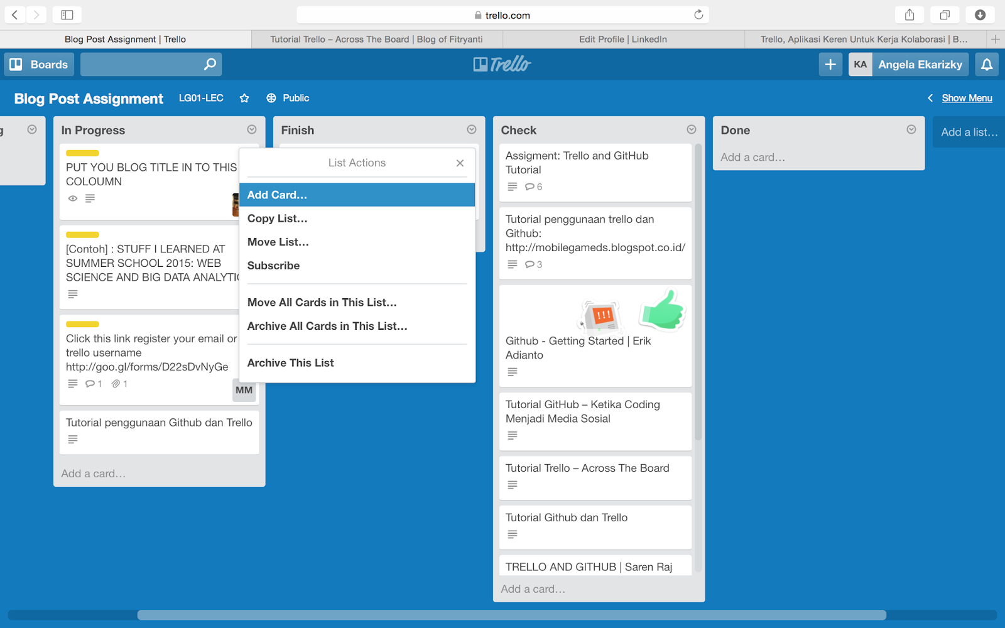Open In Progress list menu arrow
This screenshot has width=1005, height=628.
252,129
